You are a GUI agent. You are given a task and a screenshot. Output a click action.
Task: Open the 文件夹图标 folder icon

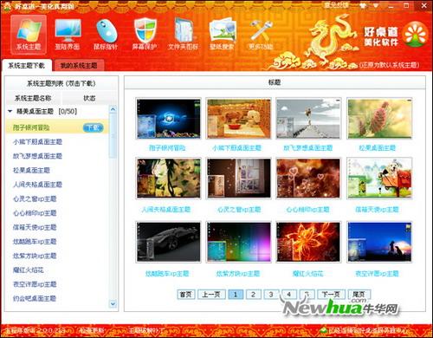184,30
